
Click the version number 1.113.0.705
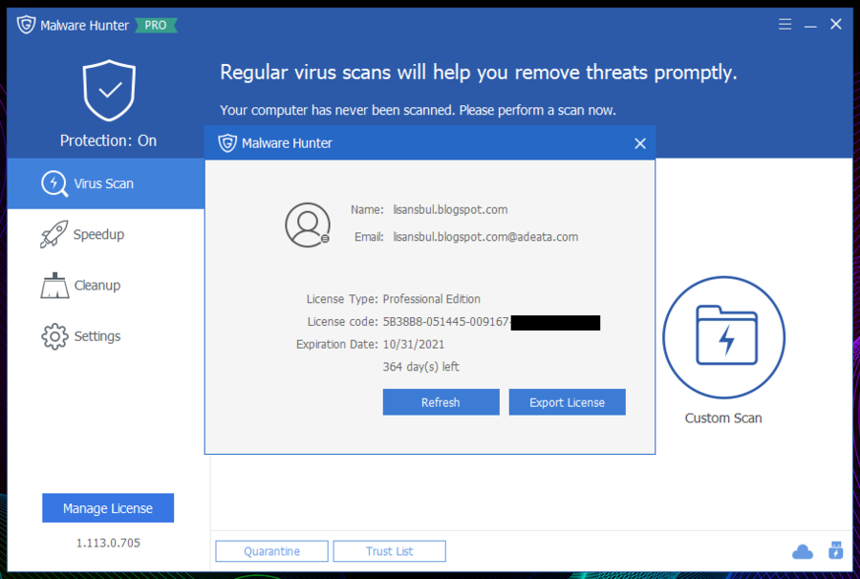[x=108, y=543]
